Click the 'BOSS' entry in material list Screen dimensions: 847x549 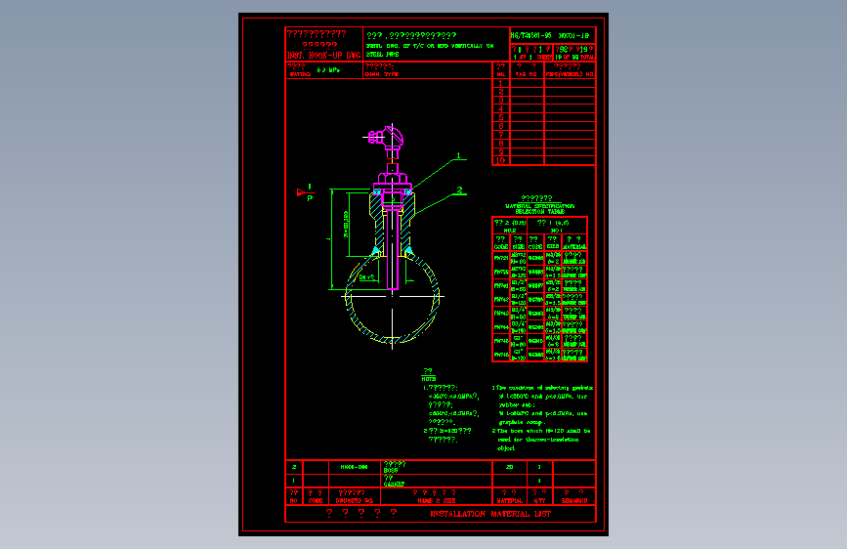click(x=391, y=471)
